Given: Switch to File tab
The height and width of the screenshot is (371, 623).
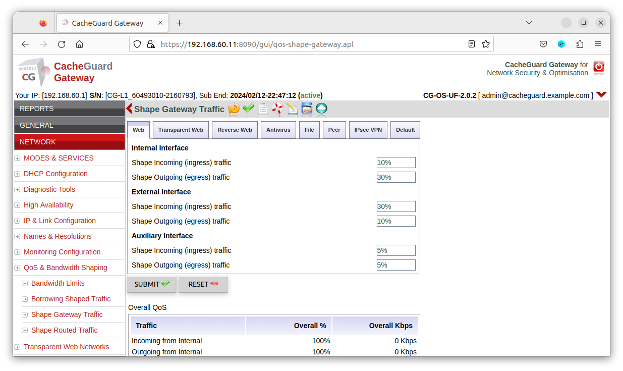Looking at the screenshot, I should [x=309, y=130].
